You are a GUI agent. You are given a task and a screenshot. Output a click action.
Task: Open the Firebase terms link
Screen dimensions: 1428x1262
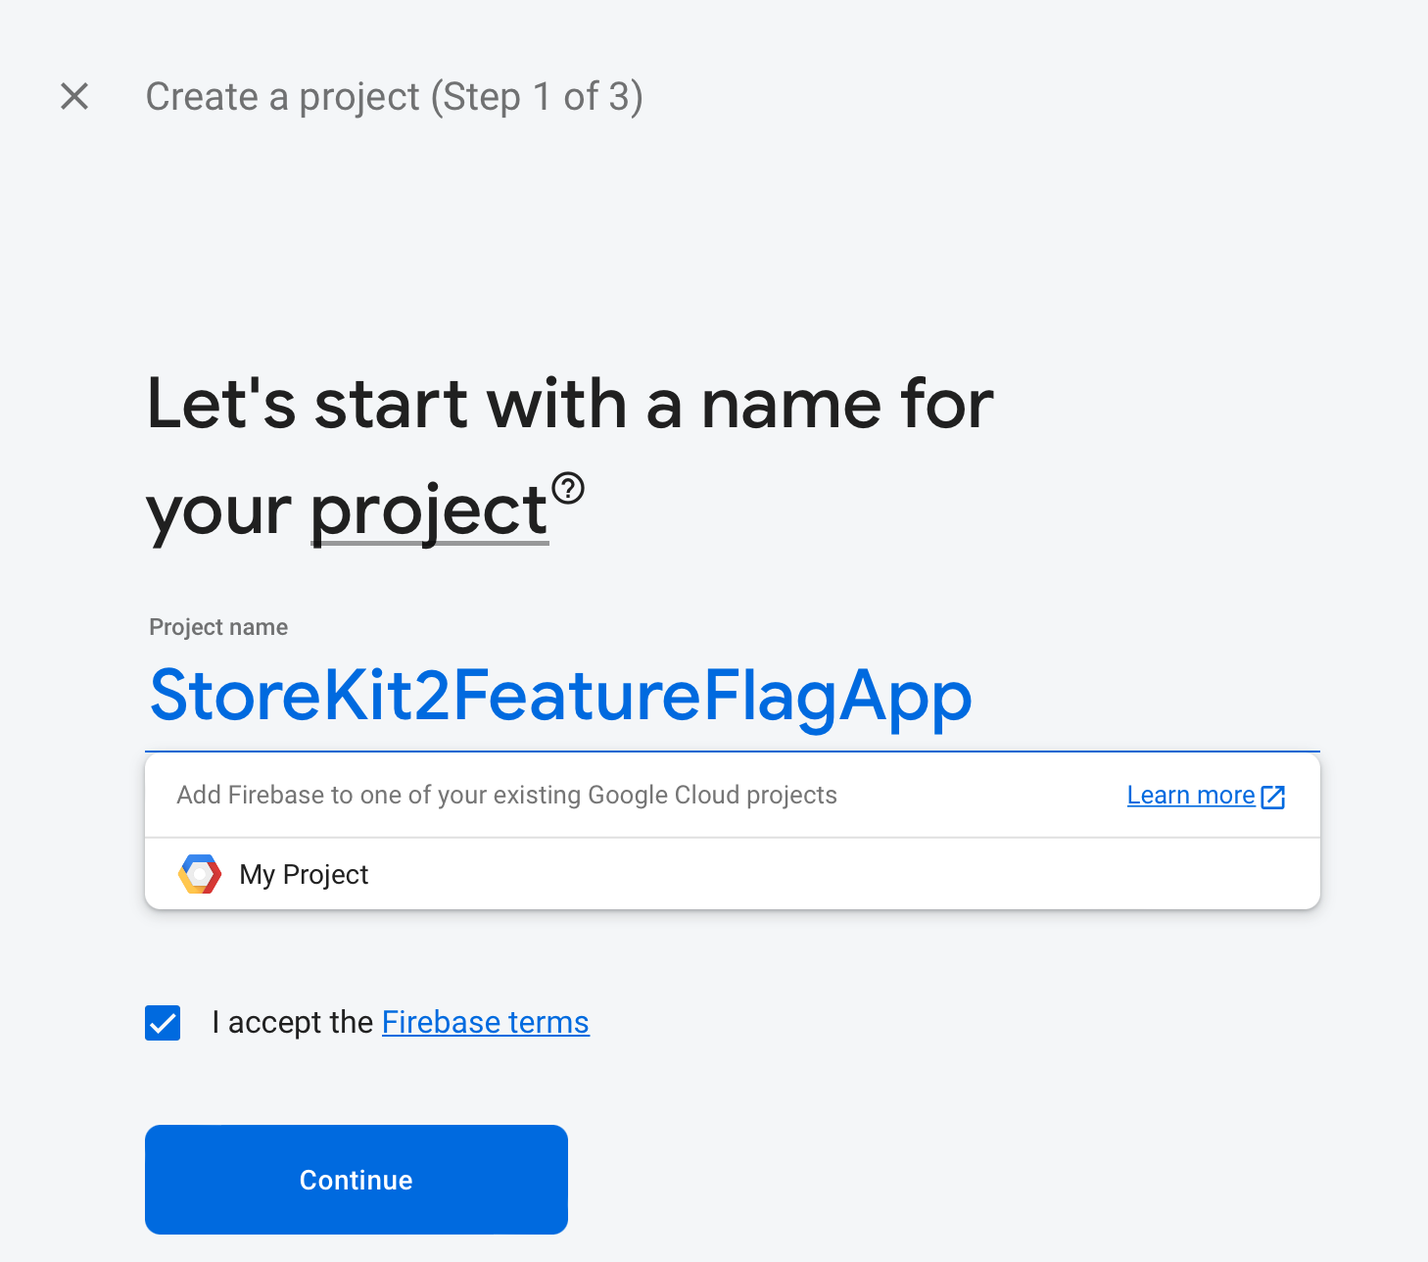pyautogui.click(x=486, y=1022)
